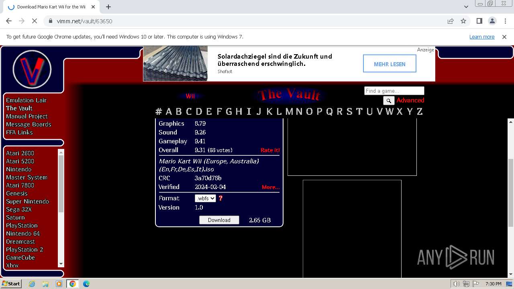Select the Mario Kart Wii browser tab
The width and height of the screenshot is (514, 289).
(51, 7)
